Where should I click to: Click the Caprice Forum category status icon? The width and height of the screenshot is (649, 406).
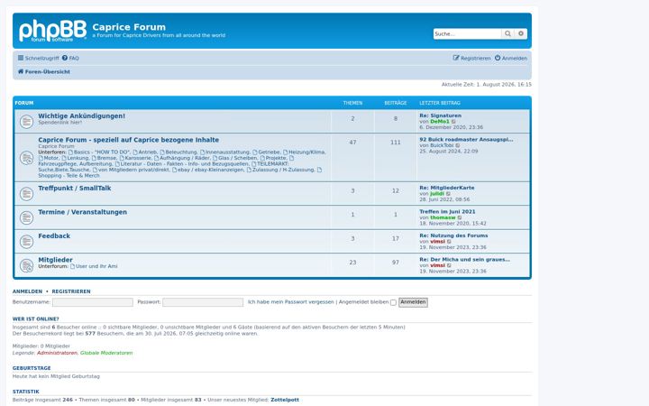click(x=26, y=157)
